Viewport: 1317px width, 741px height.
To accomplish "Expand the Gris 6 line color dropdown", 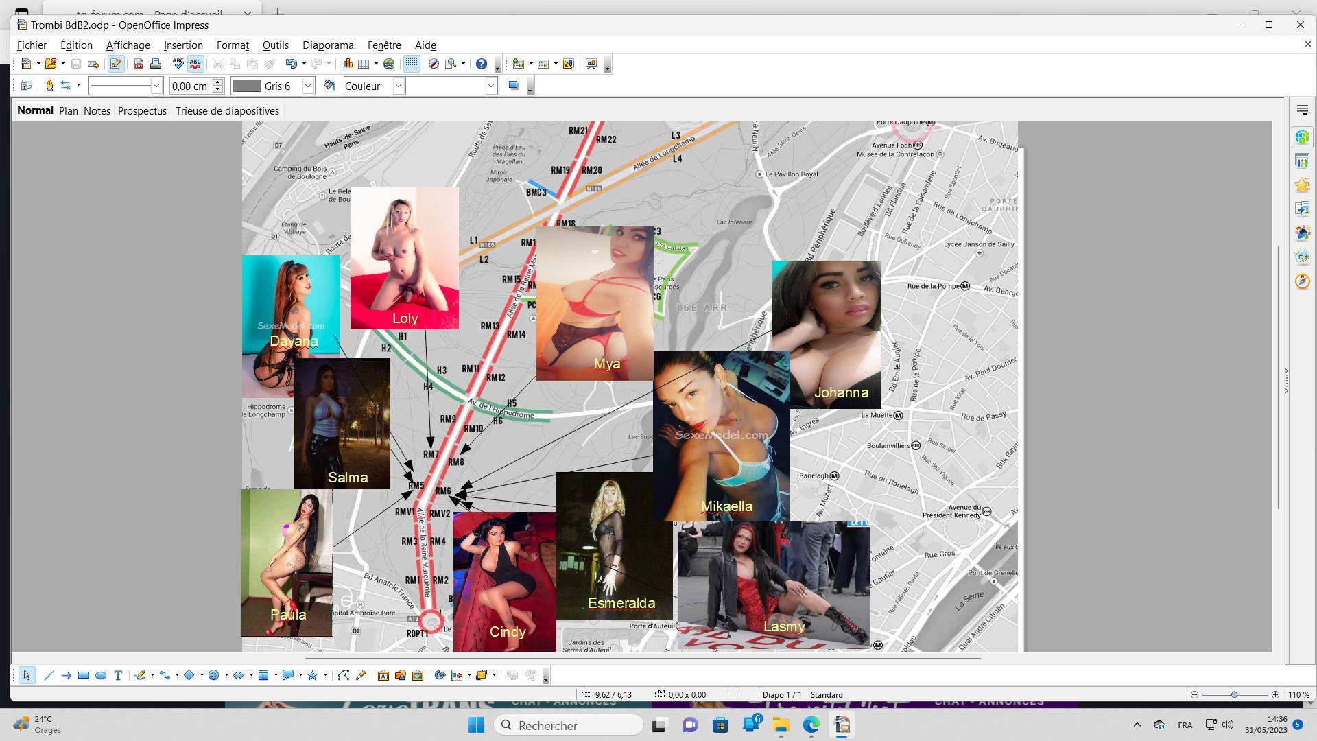I will 308,86.
